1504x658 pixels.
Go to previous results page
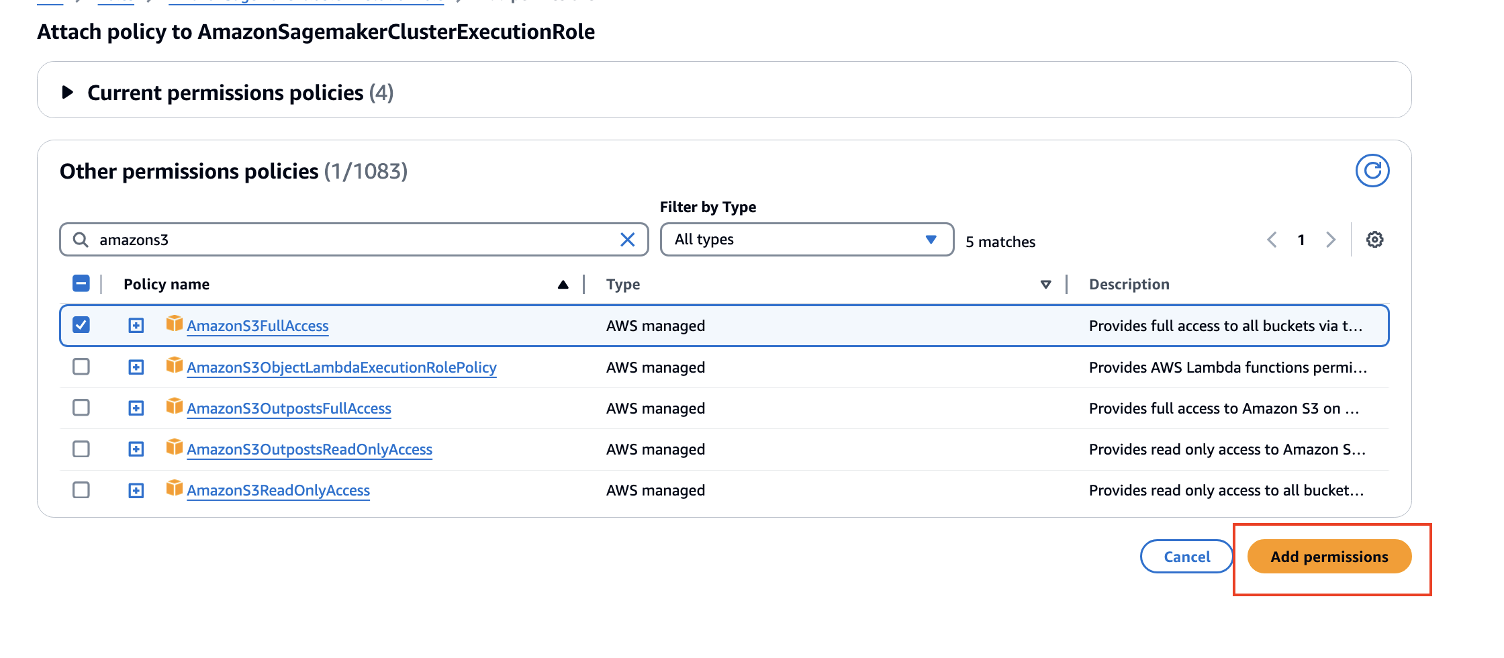pos(1272,240)
